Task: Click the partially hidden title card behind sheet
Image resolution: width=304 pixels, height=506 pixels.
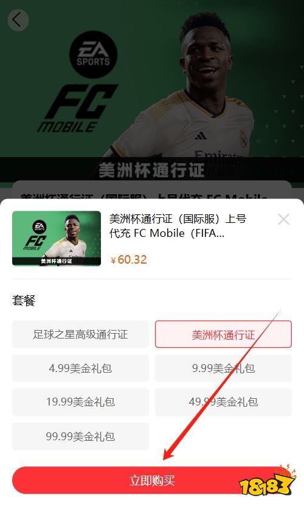Action: tap(152, 190)
